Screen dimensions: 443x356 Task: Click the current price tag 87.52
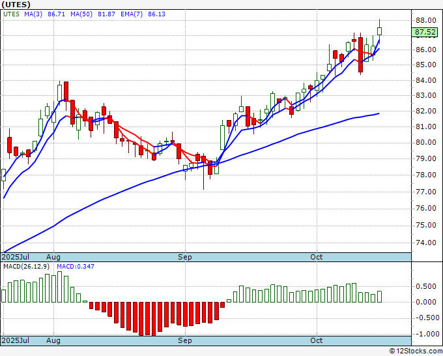[x=425, y=32]
